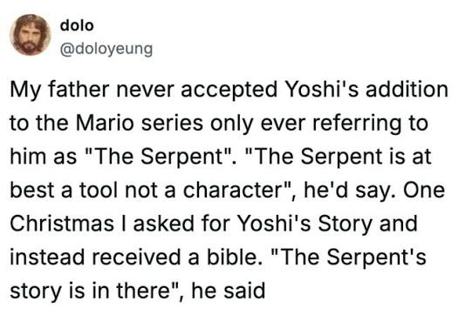Click the word "asked" in the tweet
This screenshot has width=472, height=321.
pos(164,224)
